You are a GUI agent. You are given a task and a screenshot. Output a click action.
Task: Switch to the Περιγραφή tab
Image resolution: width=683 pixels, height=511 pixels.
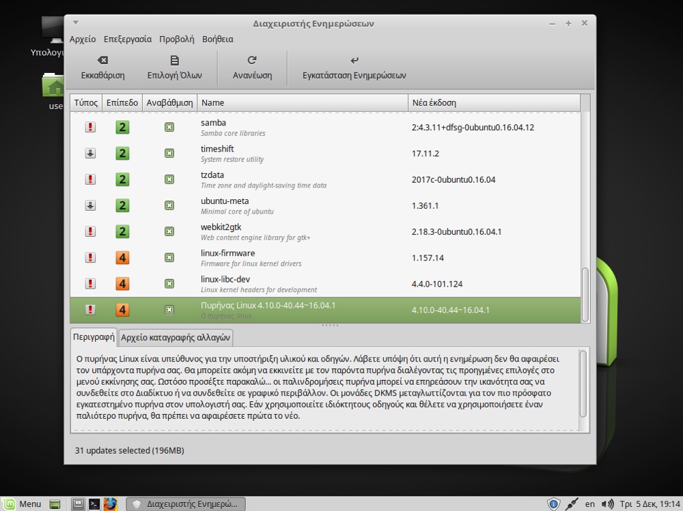[94, 337]
